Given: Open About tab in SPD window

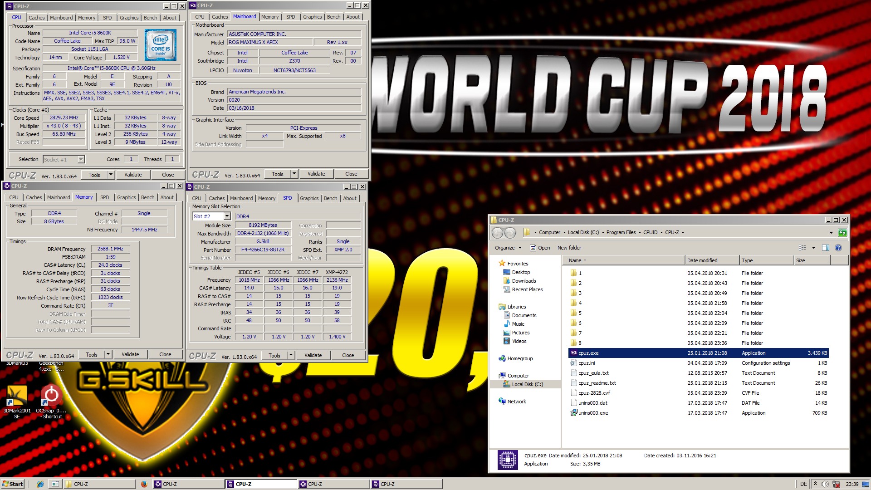Looking at the screenshot, I should (350, 198).
